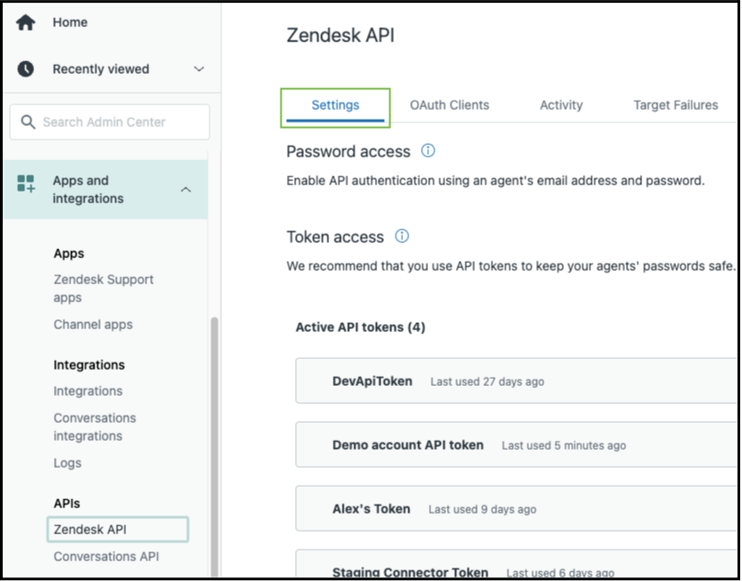
Task: Open the Token access info icon
Action: pos(402,237)
